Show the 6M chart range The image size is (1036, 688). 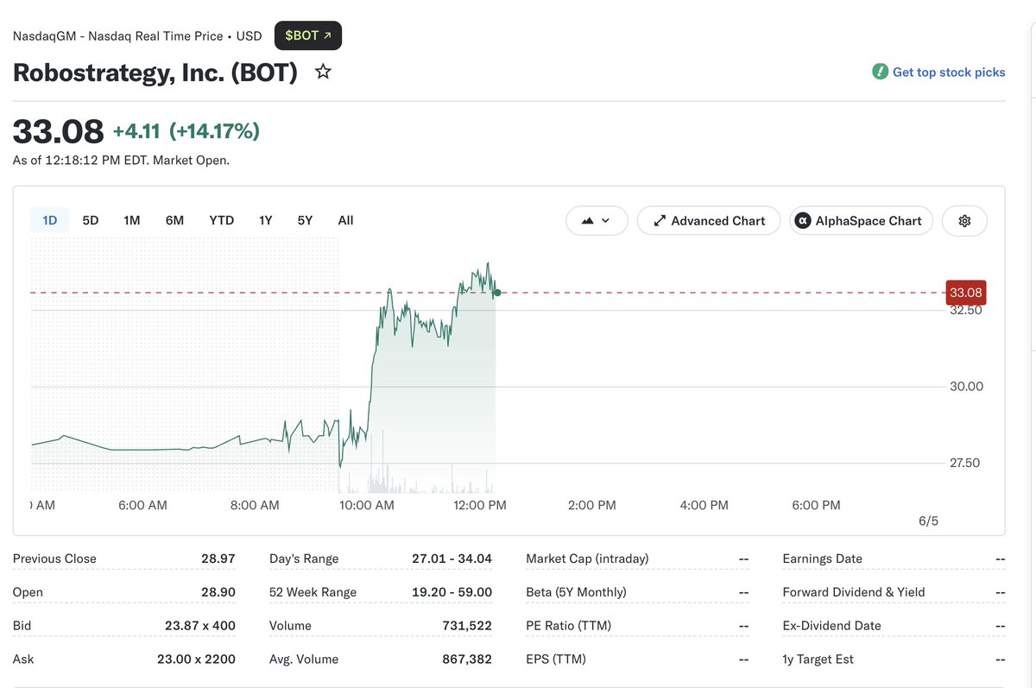point(174,220)
